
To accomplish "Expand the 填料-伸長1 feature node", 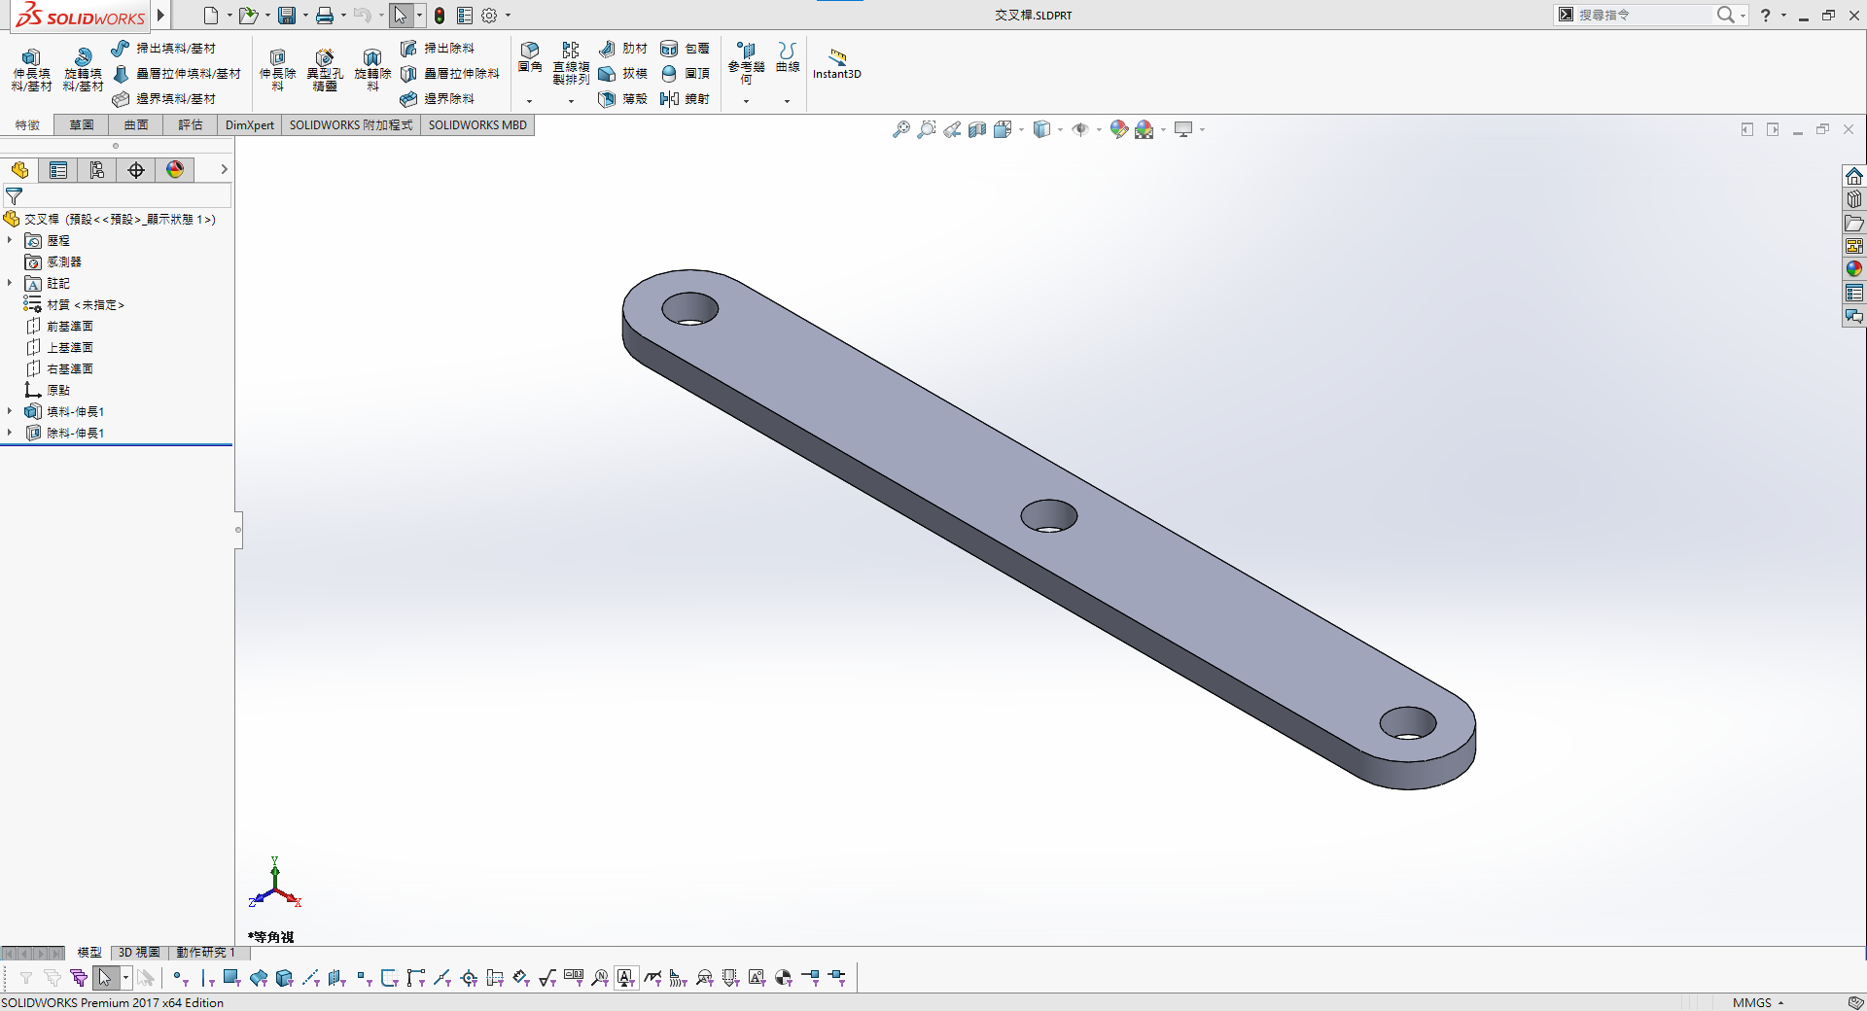I will (x=10, y=411).
